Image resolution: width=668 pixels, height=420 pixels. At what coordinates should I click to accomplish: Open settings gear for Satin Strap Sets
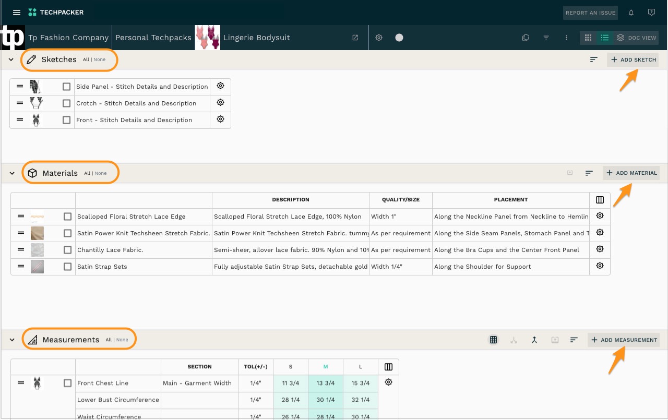600,266
